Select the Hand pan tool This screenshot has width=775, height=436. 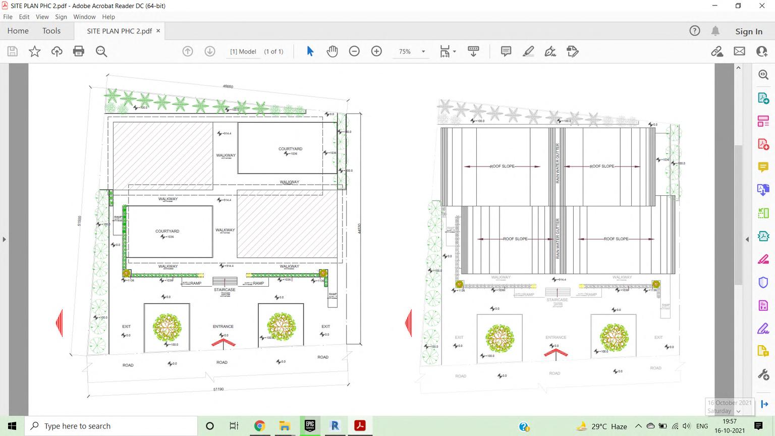click(332, 51)
